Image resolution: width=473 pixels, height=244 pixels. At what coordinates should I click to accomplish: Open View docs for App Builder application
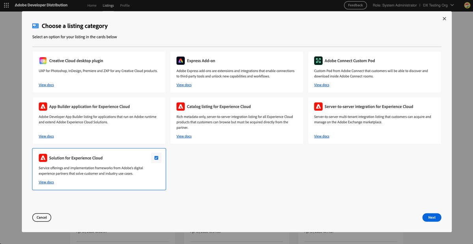click(x=46, y=136)
